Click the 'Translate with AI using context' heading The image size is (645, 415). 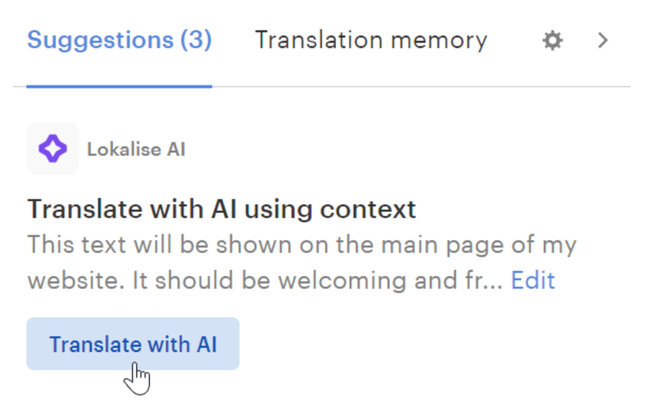point(221,209)
